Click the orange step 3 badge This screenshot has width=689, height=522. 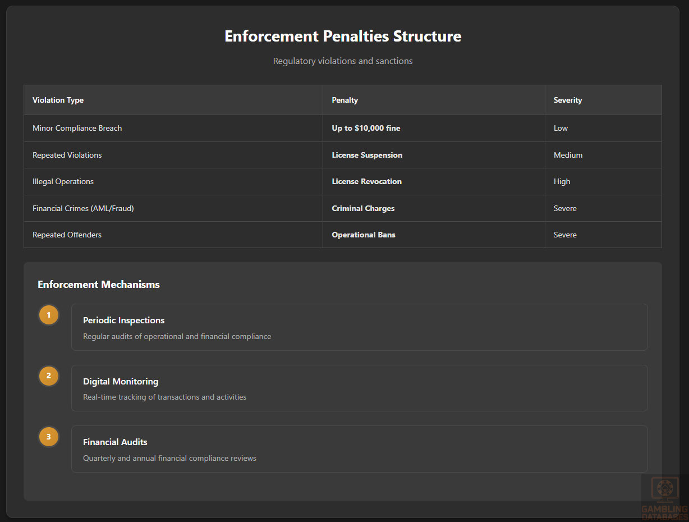(x=49, y=437)
